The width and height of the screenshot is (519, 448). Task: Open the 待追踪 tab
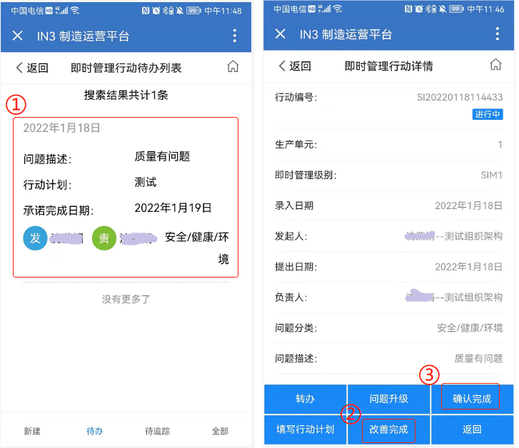[157, 431]
